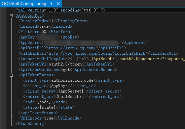This screenshot has height=129, width=185.
Task: Click the [code] value
Action: [x=44, y=102]
